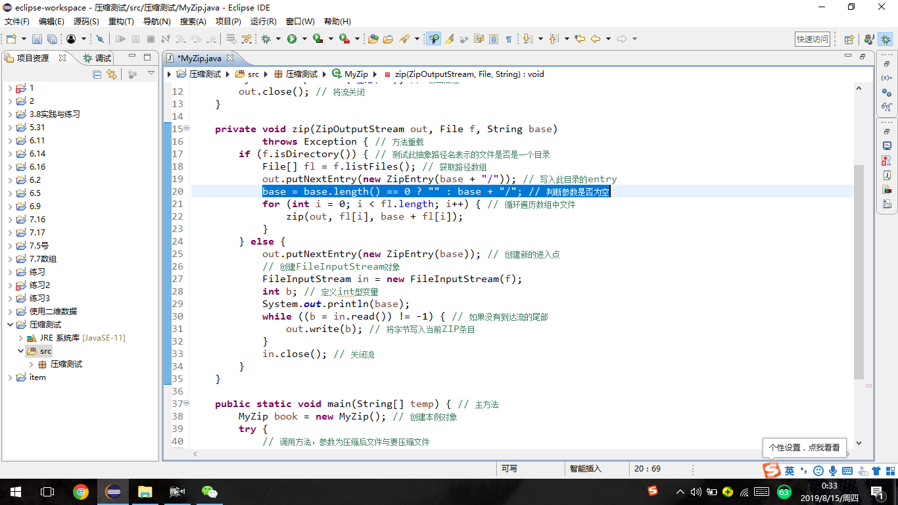The width and height of the screenshot is (898, 505).
Task: Open the 运行(R) menu
Action: click(264, 22)
